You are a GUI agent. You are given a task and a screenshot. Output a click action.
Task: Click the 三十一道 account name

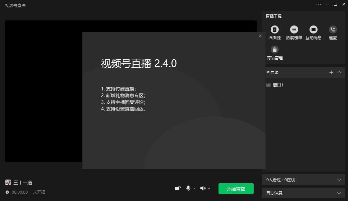pyautogui.click(x=23, y=183)
